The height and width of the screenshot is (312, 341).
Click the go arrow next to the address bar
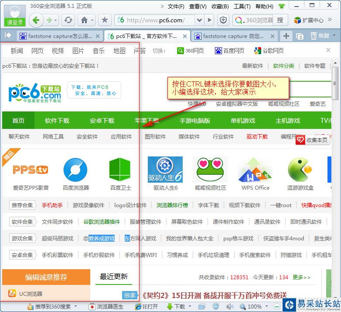point(210,20)
